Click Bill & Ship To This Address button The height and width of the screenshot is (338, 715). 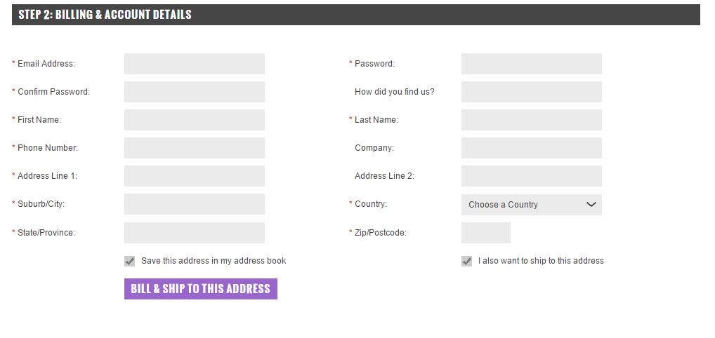(x=201, y=289)
